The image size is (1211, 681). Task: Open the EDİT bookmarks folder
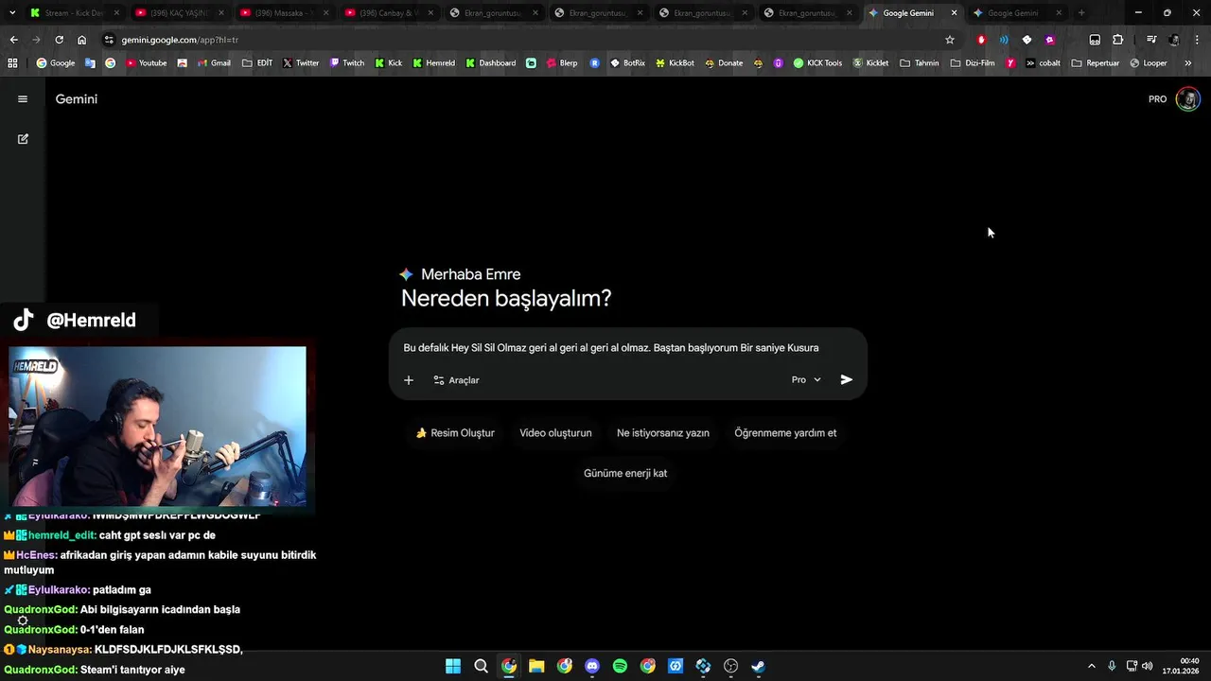coord(257,63)
